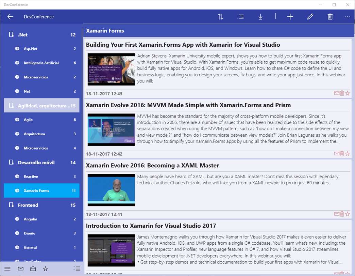
Task: Open the Arquitectura feed
Action: pos(42,134)
